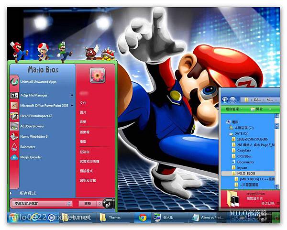Launch Namo WebEditor 6 icon
This screenshot has width=287, height=230.
click(x=14, y=136)
